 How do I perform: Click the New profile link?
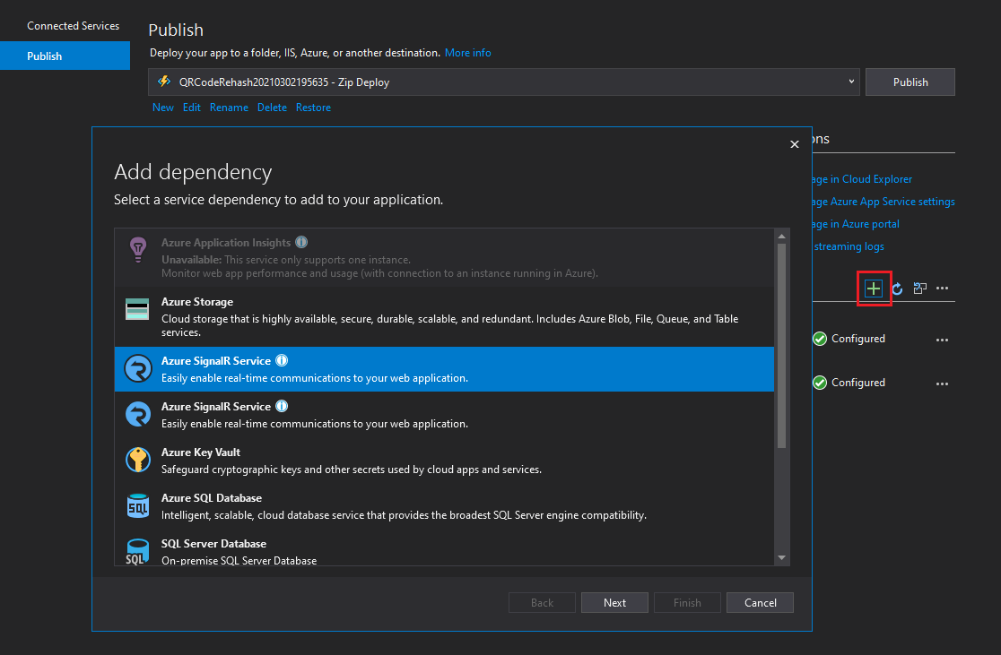click(x=162, y=108)
